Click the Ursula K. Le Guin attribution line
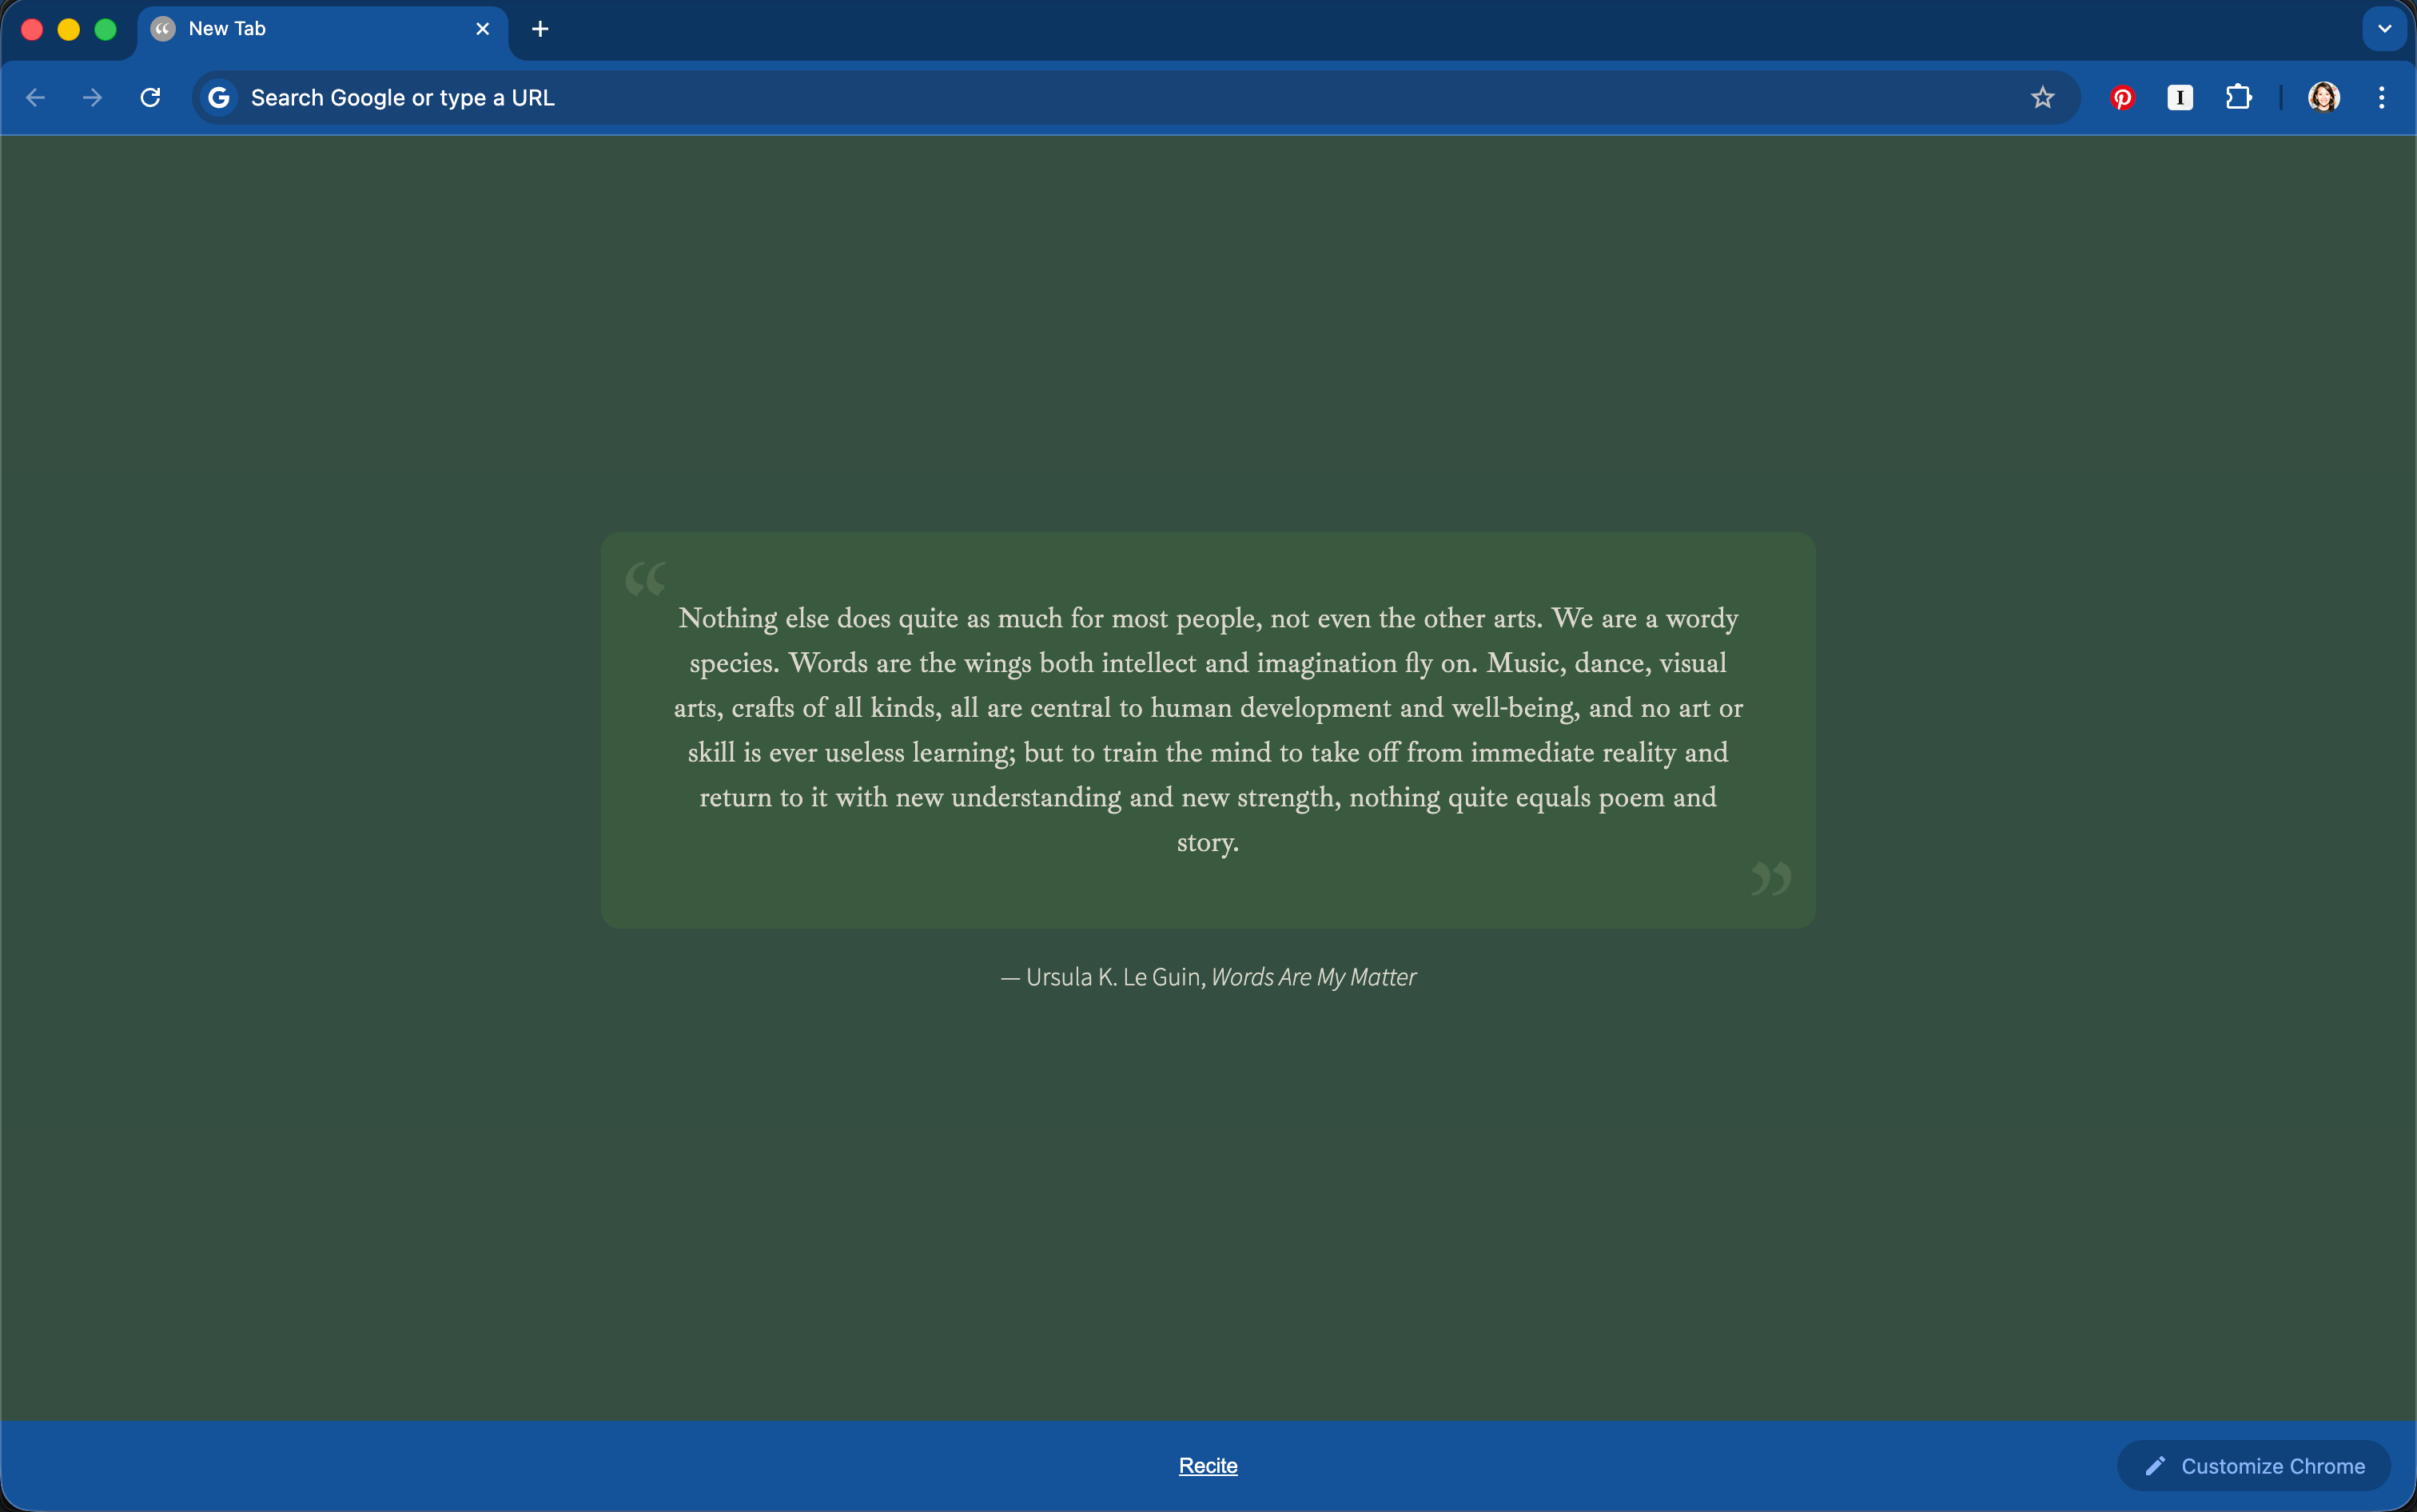The width and height of the screenshot is (2417, 1512). [x=1208, y=977]
